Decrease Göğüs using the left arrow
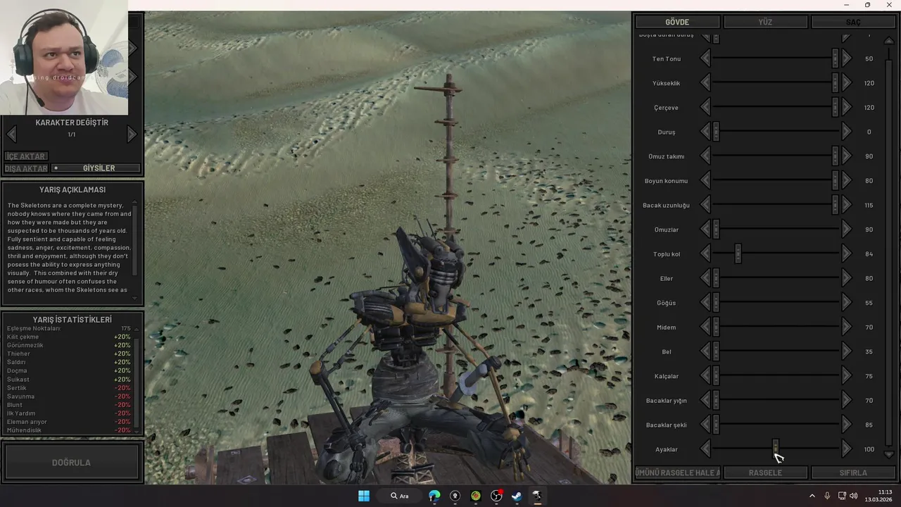The image size is (901, 507). pos(705,303)
